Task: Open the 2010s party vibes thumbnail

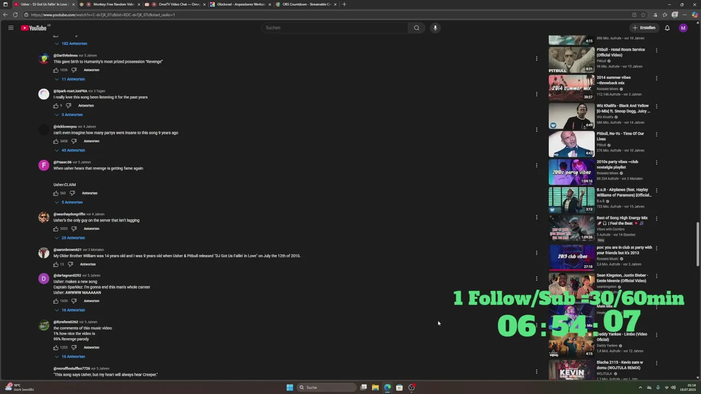Action: [571, 172]
